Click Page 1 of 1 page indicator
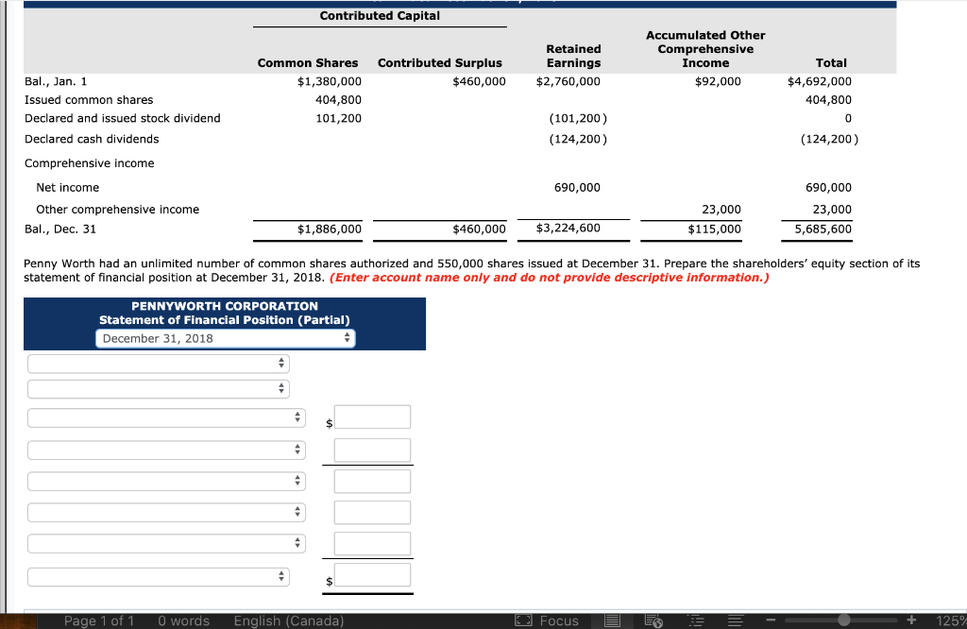This screenshot has width=967, height=629. point(99,620)
